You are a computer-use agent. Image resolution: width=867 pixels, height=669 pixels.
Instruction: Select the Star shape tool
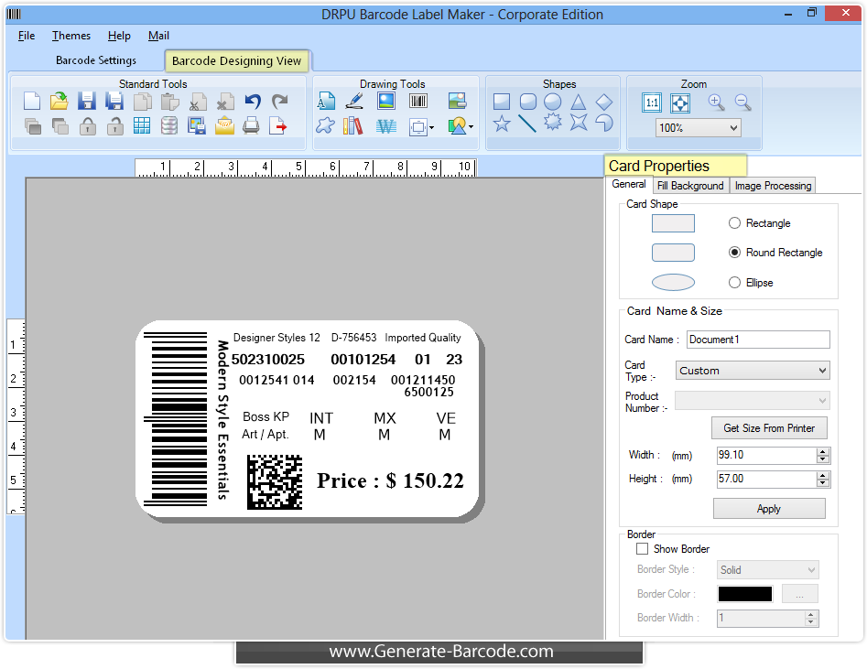tap(502, 123)
